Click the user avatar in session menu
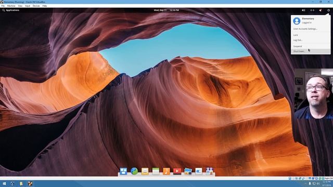 tap(297, 21)
